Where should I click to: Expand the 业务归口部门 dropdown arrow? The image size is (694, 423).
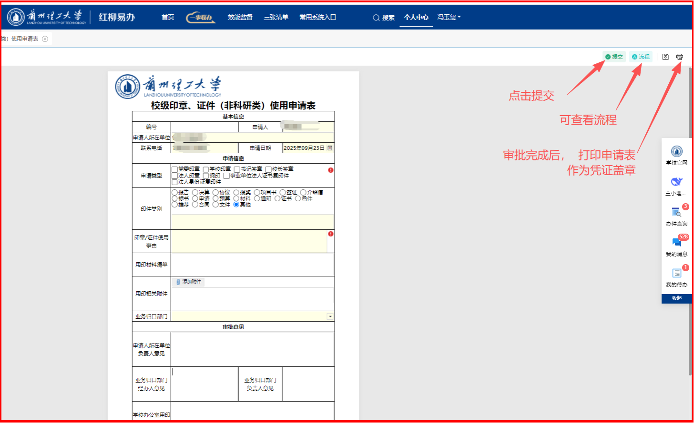330,316
